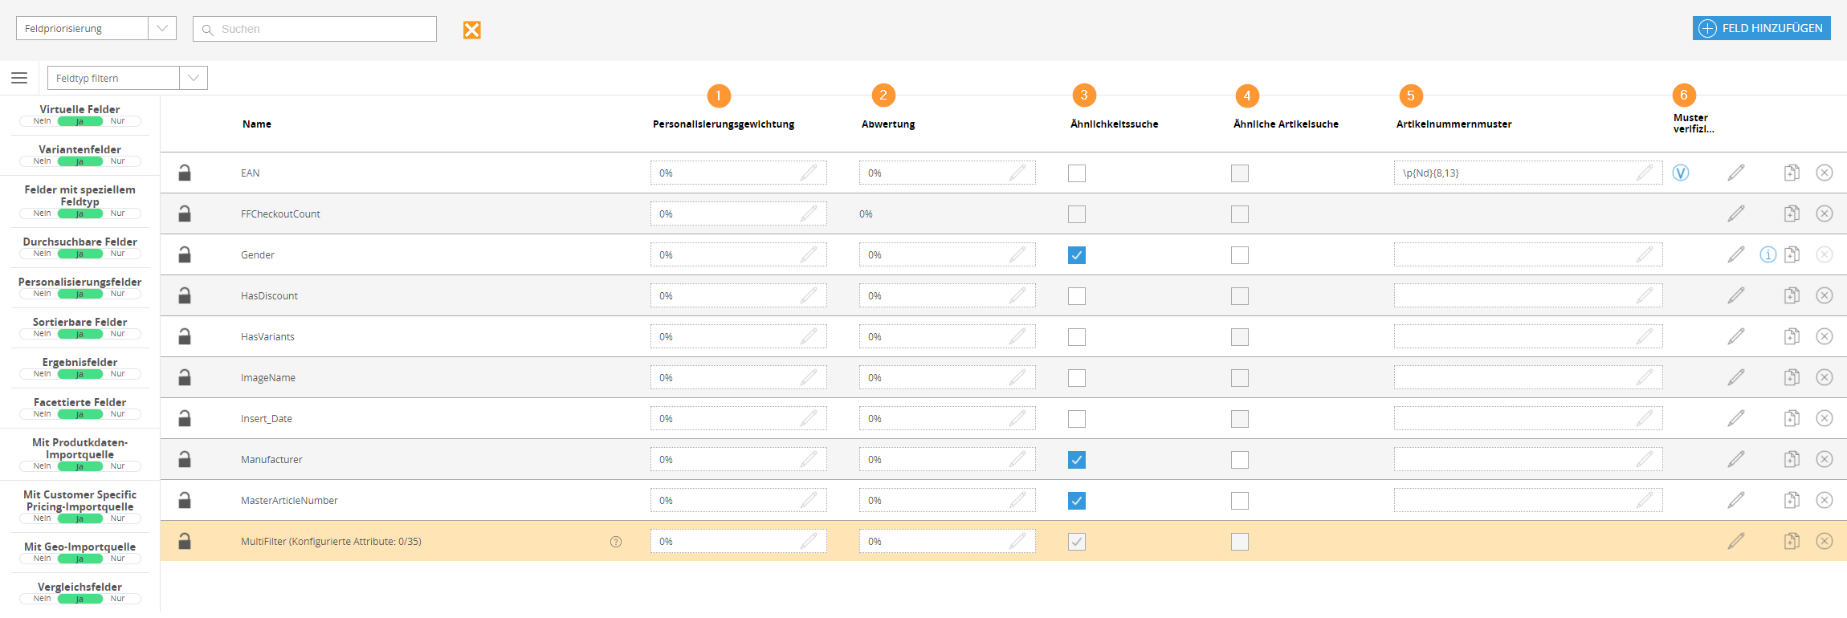Edit the FFCheckoutCount row with the pencil
The height and width of the screenshot is (618, 1847).
[x=1736, y=213]
